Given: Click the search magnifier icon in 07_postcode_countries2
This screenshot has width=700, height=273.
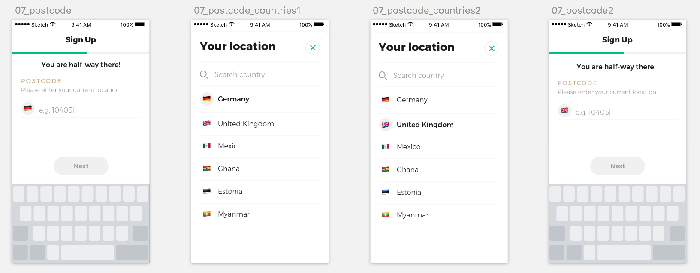Looking at the screenshot, I should [383, 75].
